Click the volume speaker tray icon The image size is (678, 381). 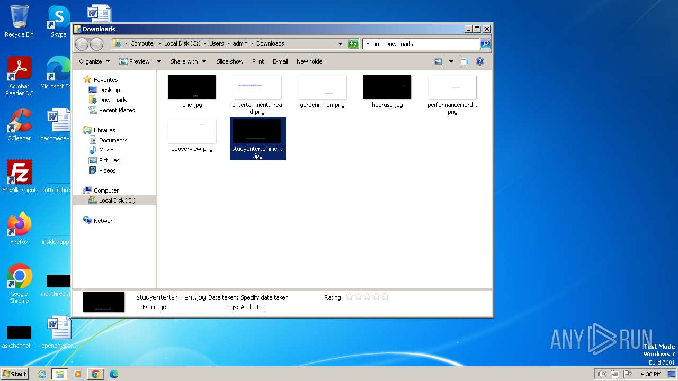(602, 374)
